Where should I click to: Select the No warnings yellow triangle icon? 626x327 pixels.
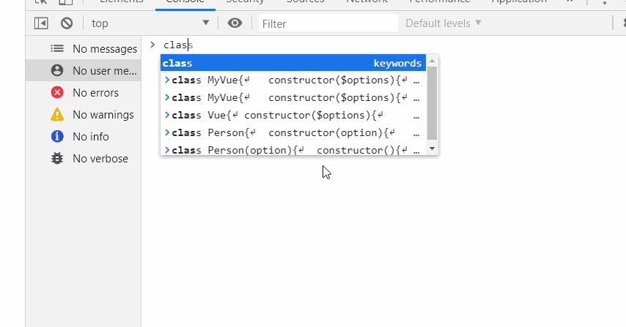pyautogui.click(x=57, y=114)
